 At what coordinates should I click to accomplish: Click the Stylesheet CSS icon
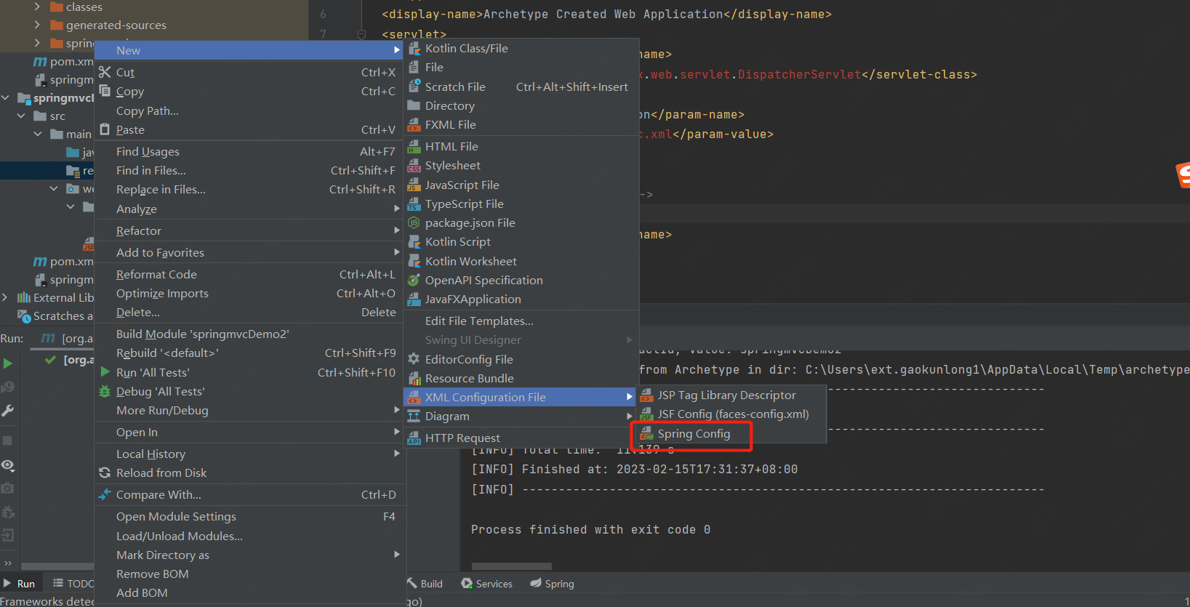pos(414,166)
